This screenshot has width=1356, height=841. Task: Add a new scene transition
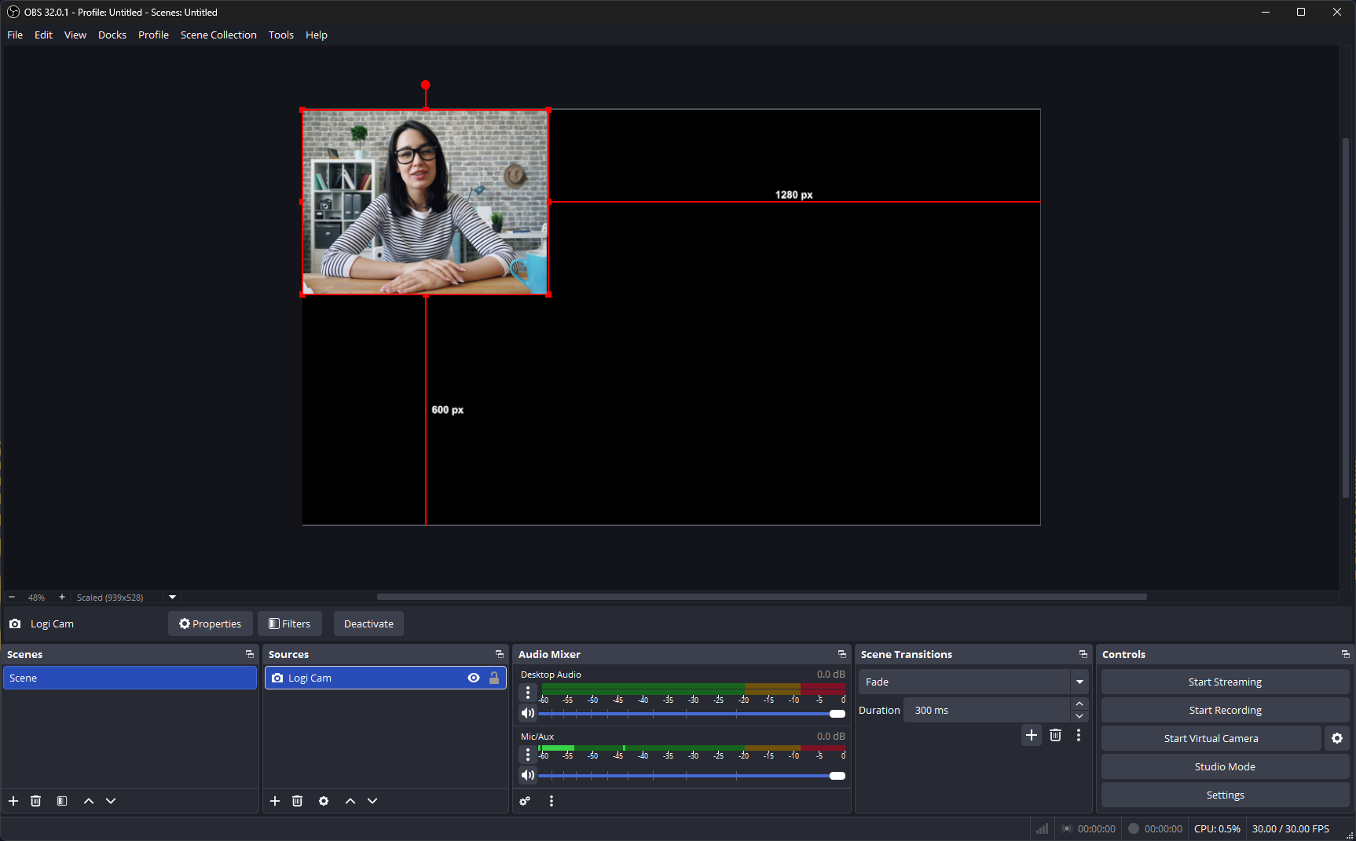pyautogui.click(x=1032, y=735)
